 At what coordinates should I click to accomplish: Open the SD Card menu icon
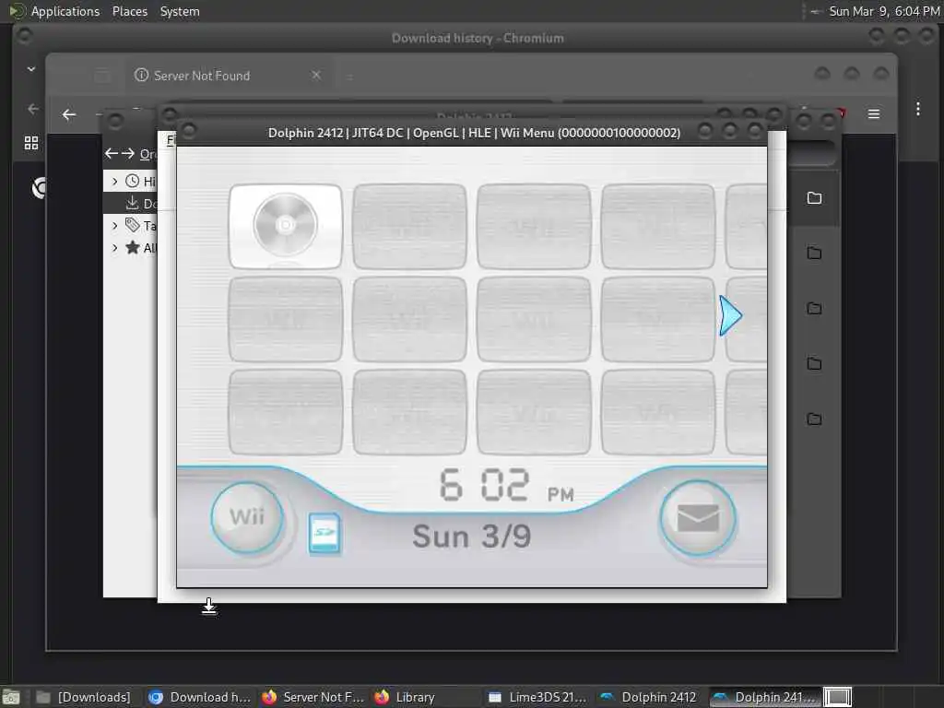coord(324,533)
